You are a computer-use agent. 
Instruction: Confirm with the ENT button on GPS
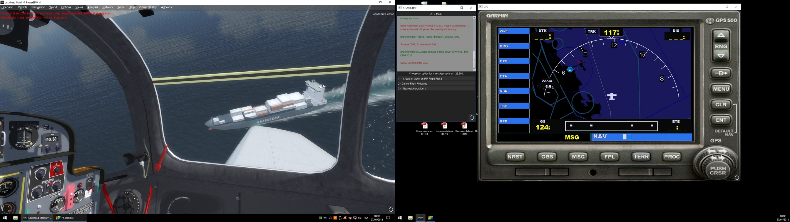[721, 120]
